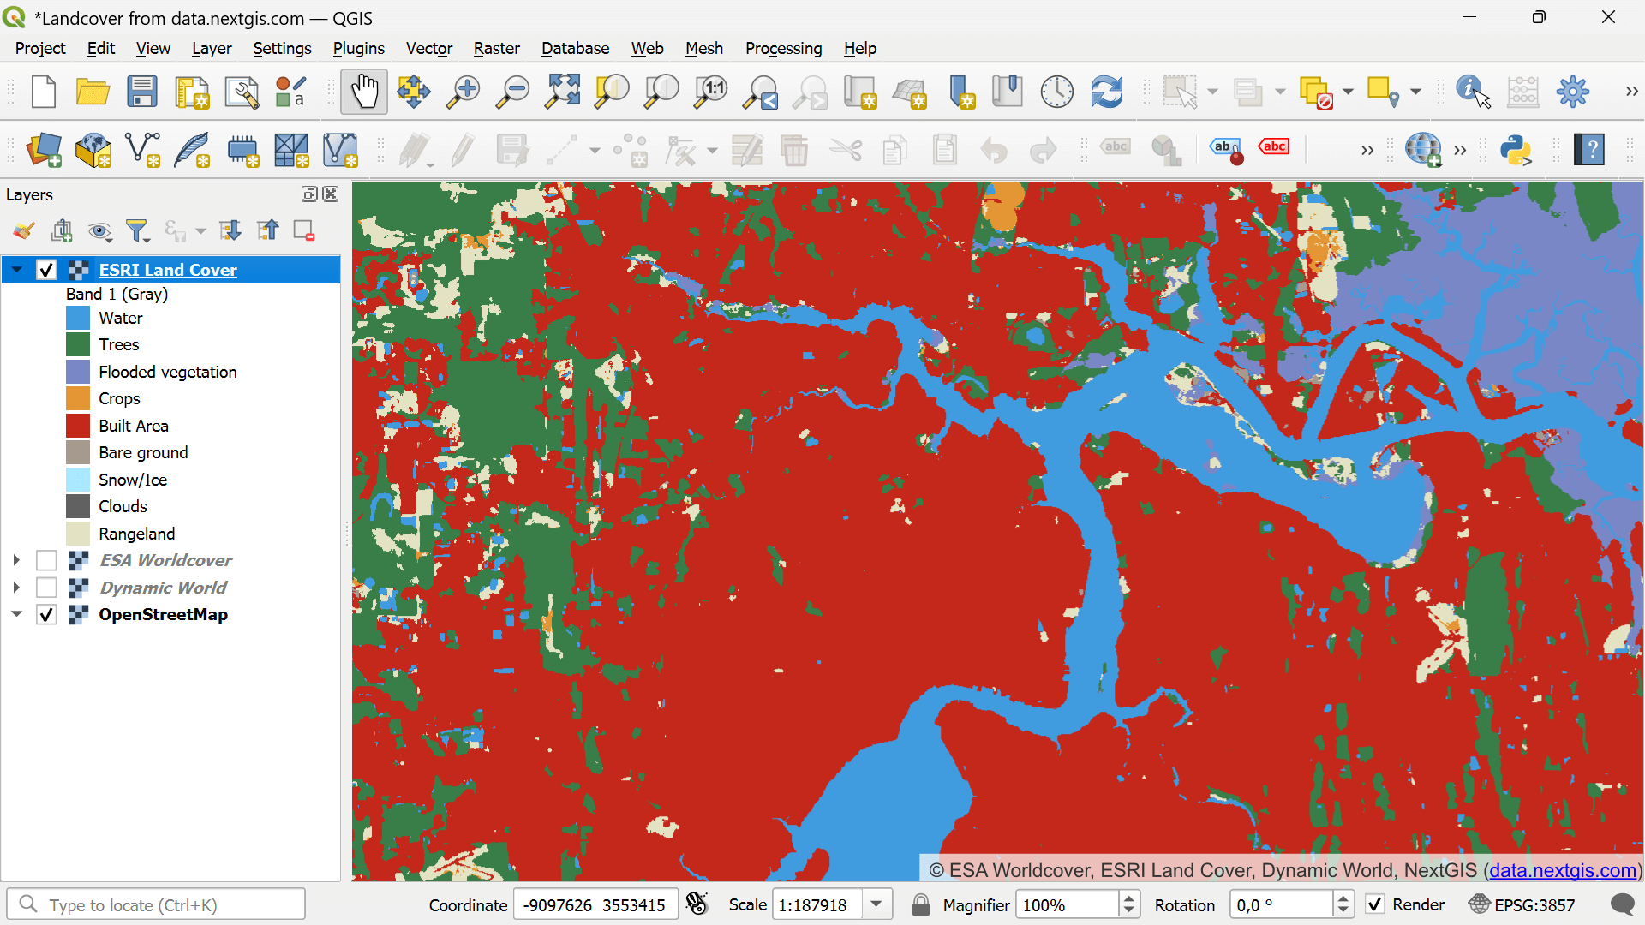This screenshot has width=1645, height=925.
Task: Open the Python Console icon
Action: (x=1516, y=150)
